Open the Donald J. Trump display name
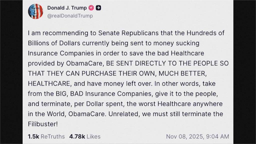This screenshot has height=144, width=256. (x=67, y=8)
